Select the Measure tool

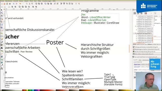2,21
